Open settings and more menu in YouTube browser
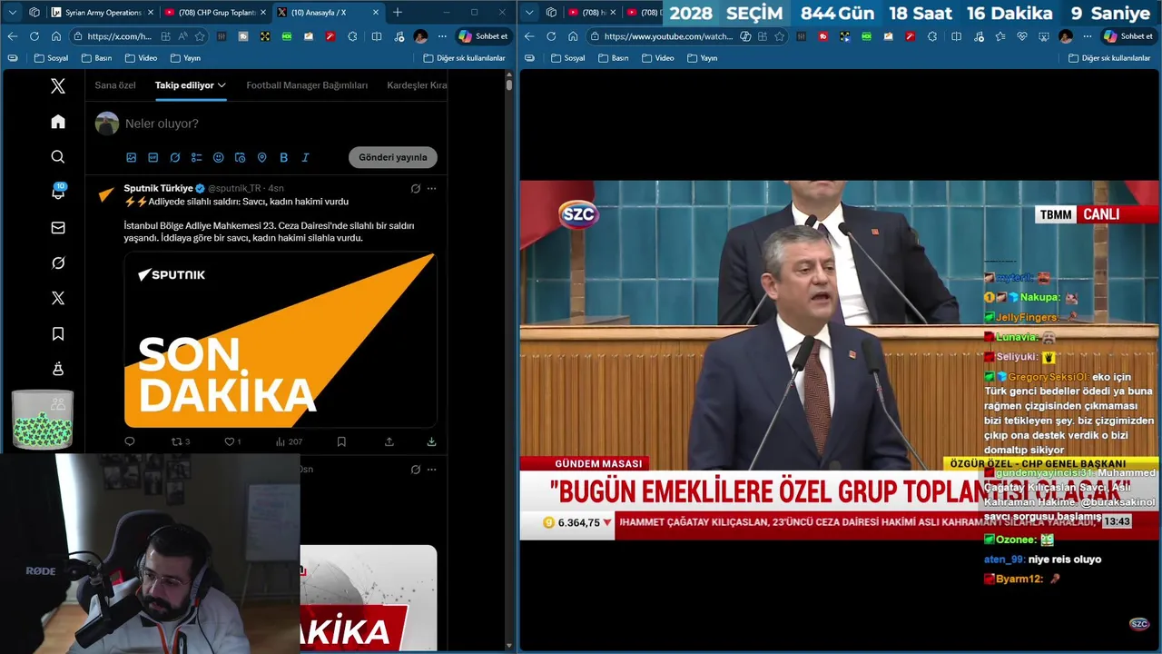 point(1087,36)
